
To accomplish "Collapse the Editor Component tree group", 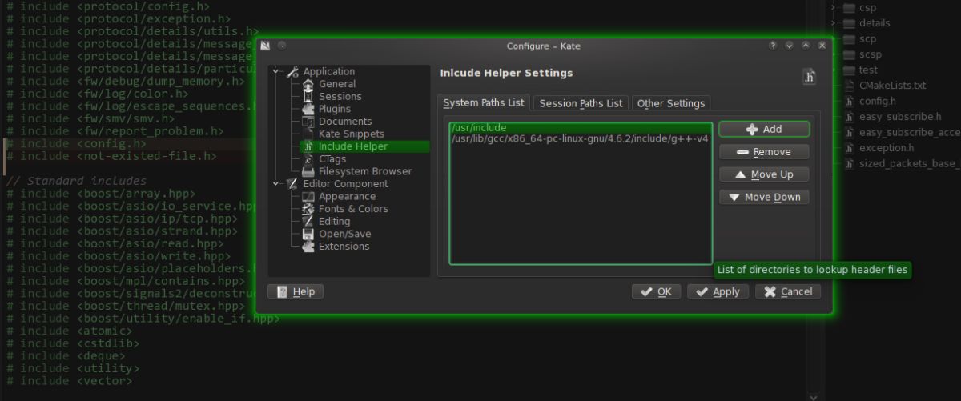I will tap(276, 183).
